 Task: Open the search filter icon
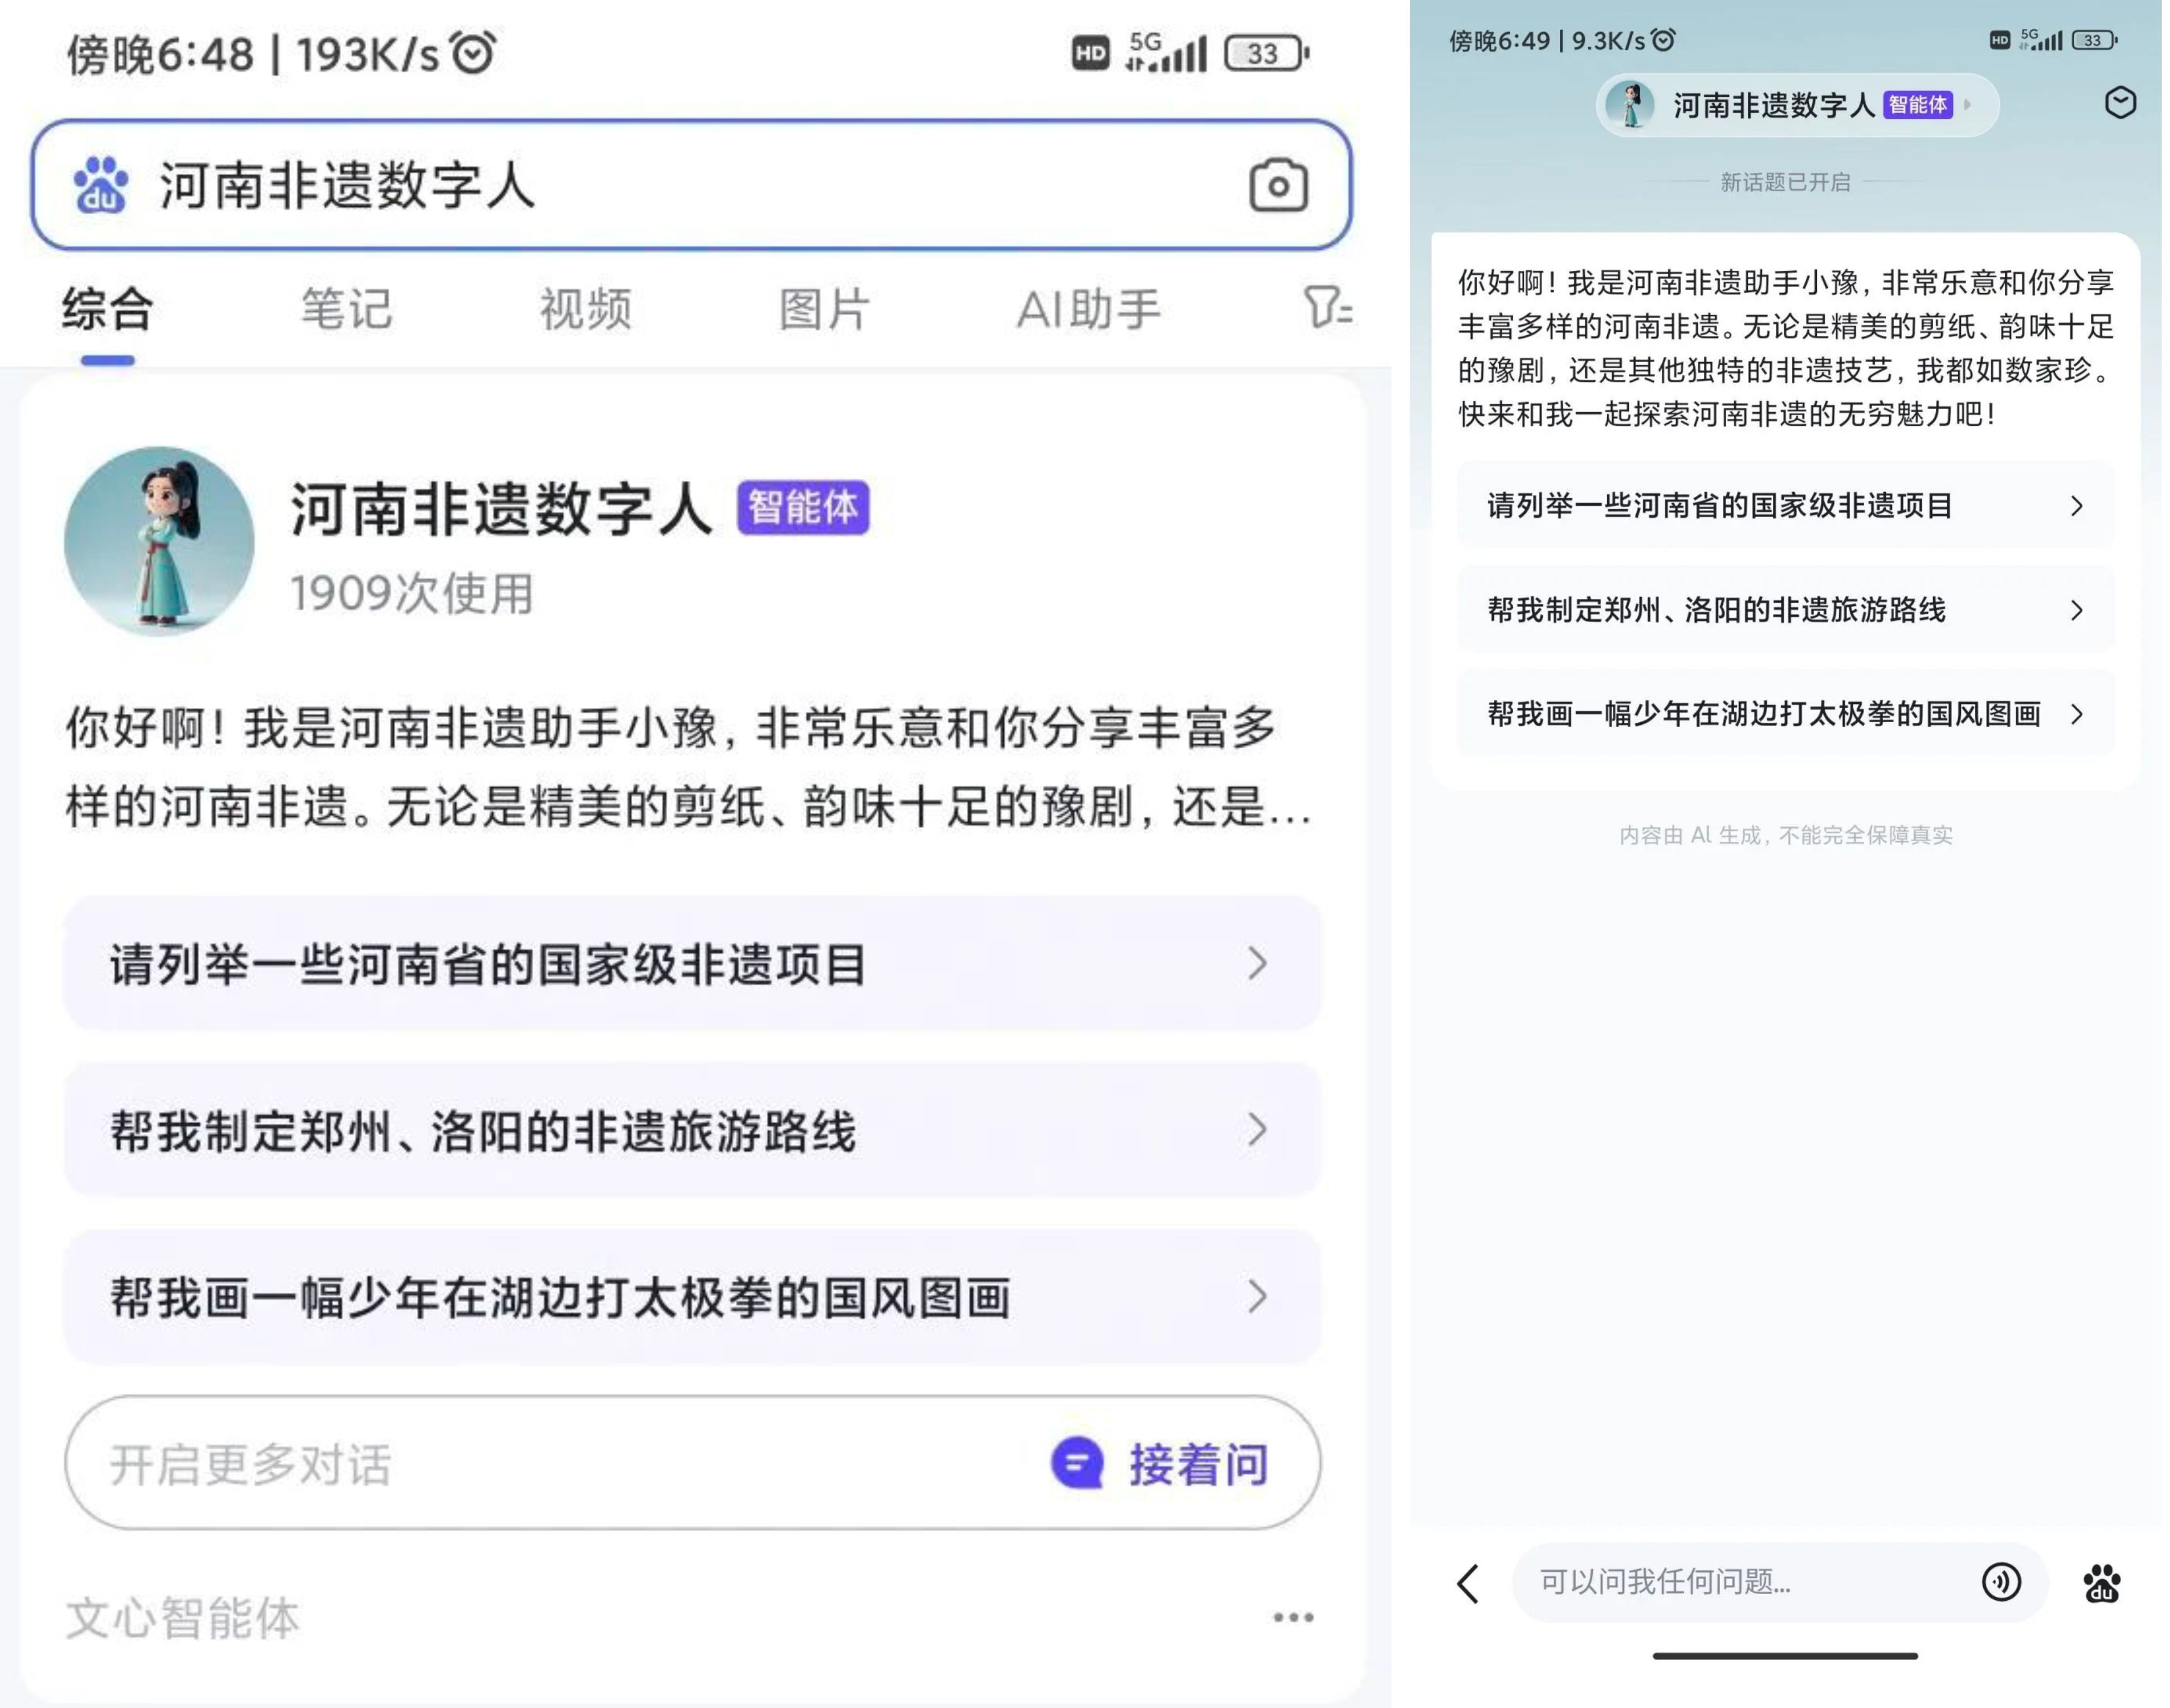(x=1327, y=307)
